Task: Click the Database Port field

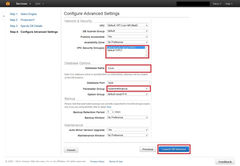Action: (128, 83)
